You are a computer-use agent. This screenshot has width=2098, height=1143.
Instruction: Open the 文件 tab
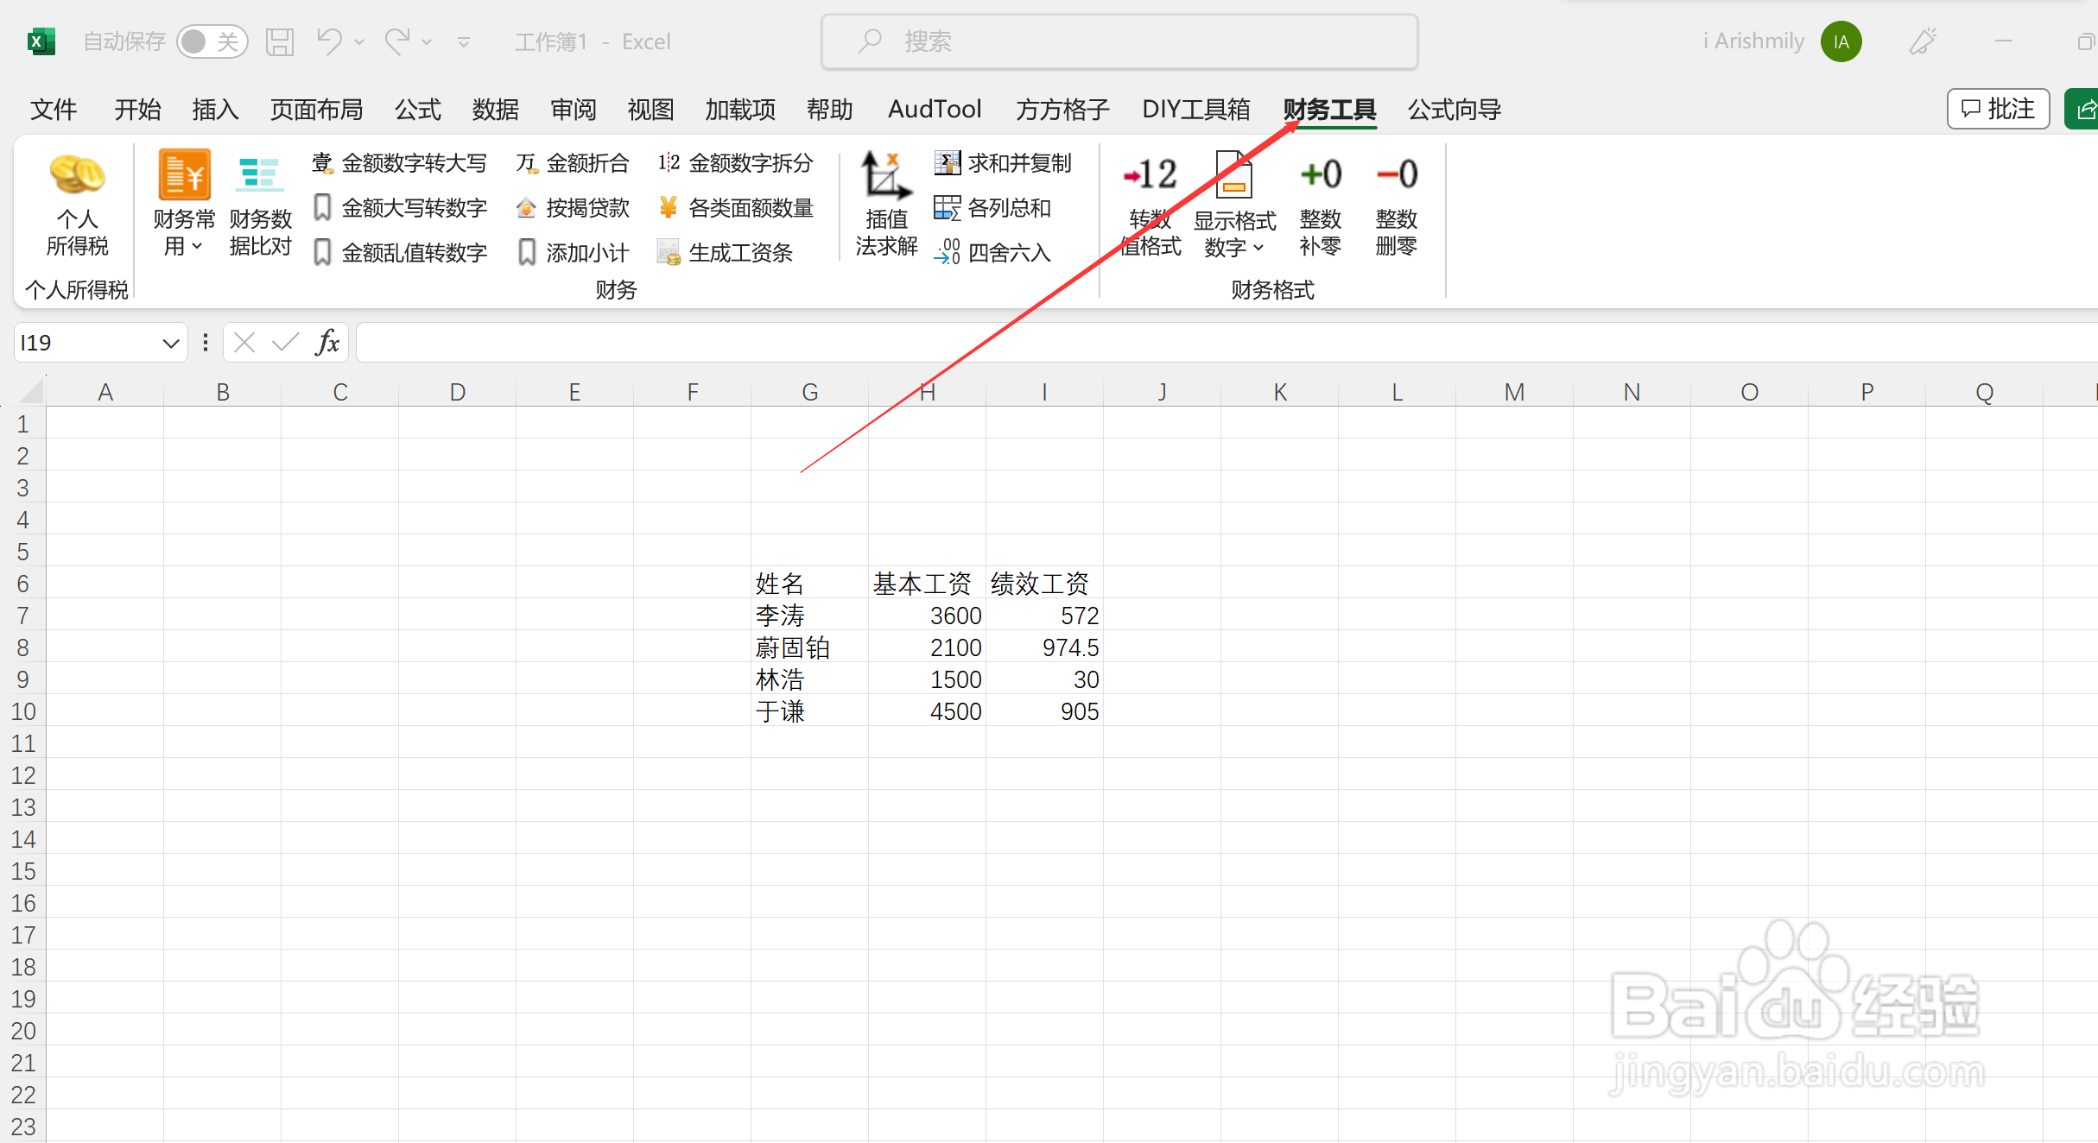pyautogui.click(x=54, y=110)
